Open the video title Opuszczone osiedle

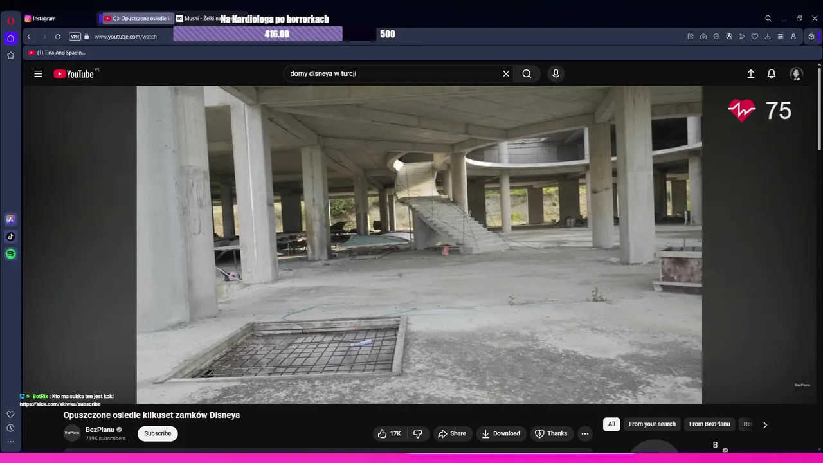tap(151, 415)
